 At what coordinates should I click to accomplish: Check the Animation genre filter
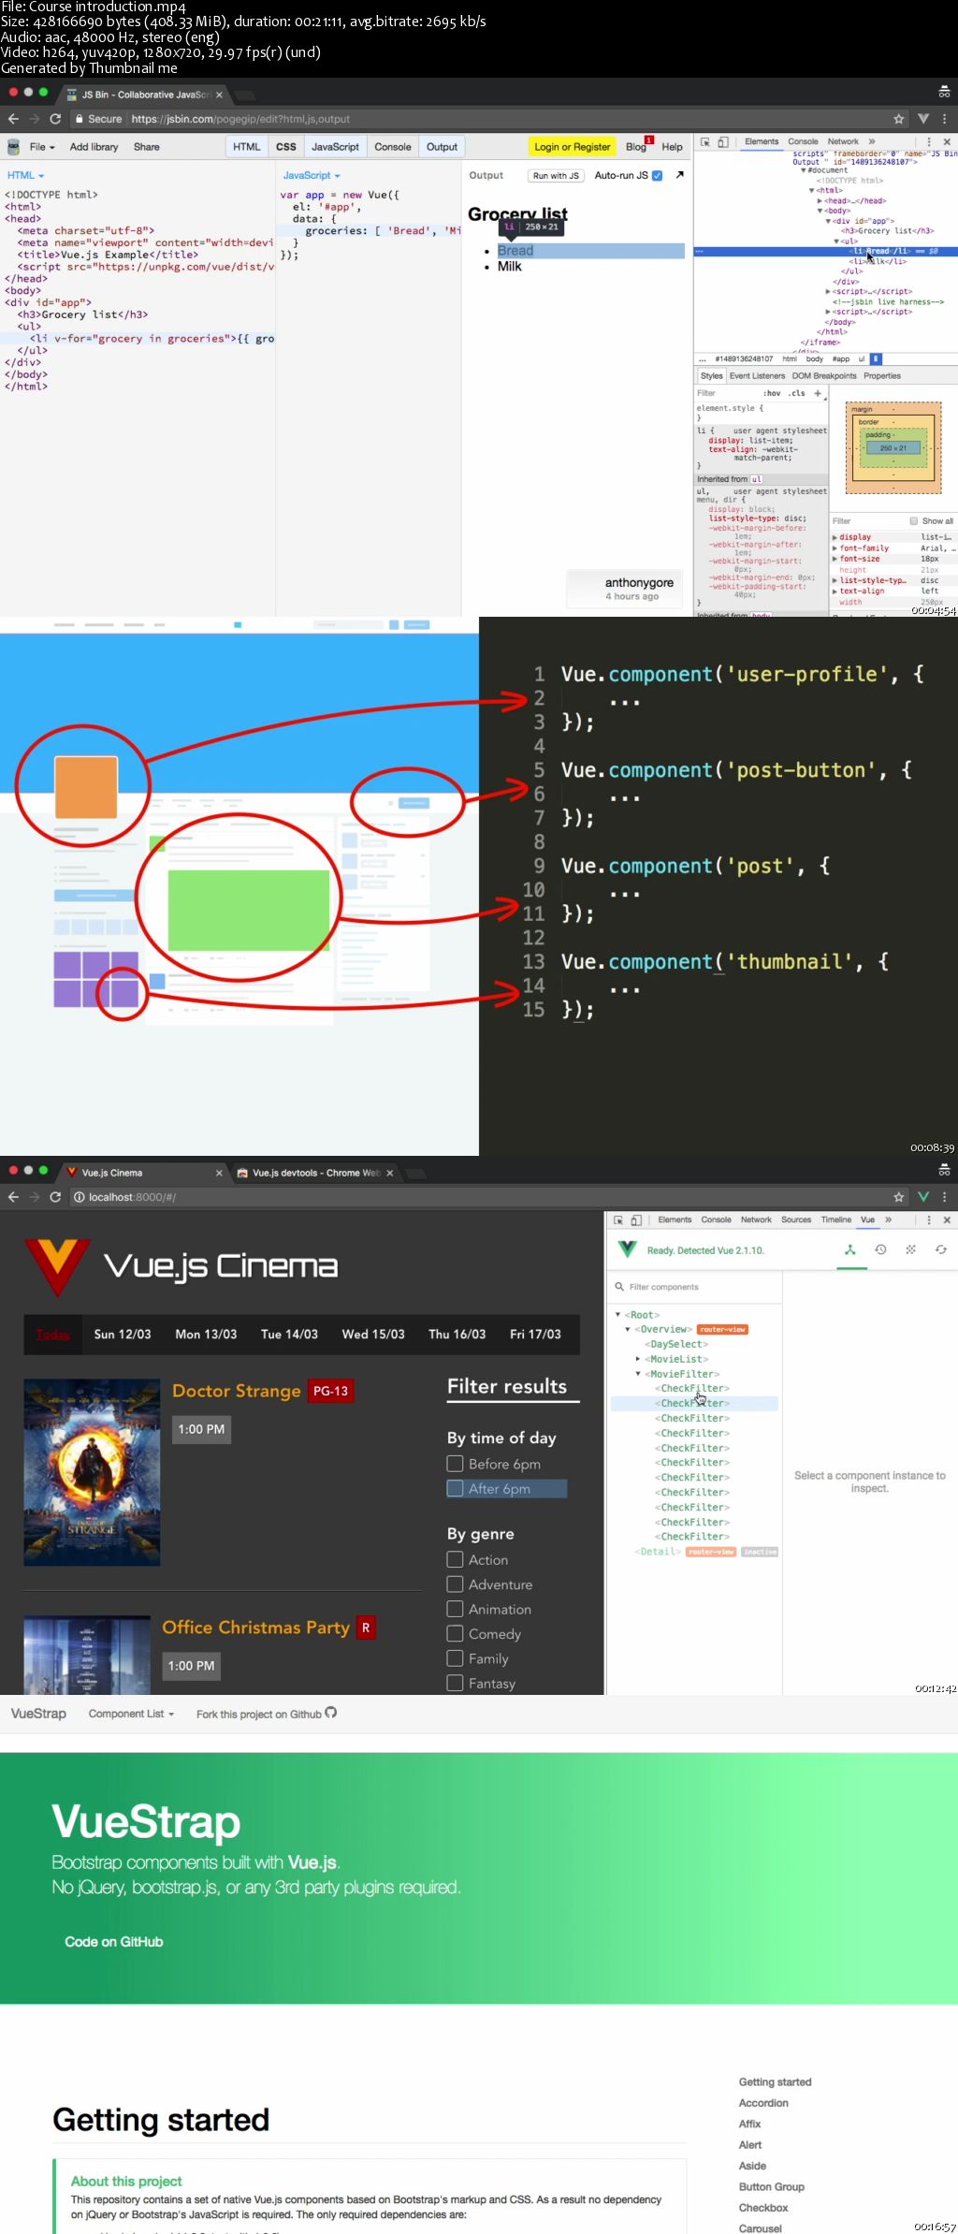[456, 1609]
